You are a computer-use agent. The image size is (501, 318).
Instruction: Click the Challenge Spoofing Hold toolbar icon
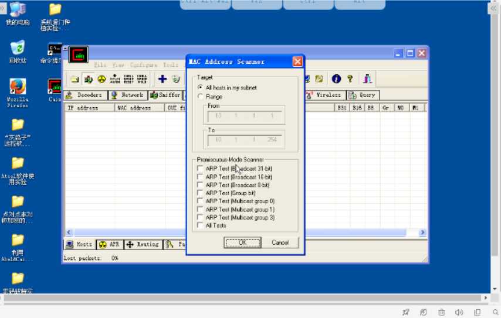click(x=142, y=79)
